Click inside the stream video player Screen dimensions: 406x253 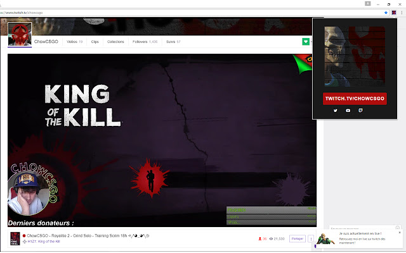[162, 140]
